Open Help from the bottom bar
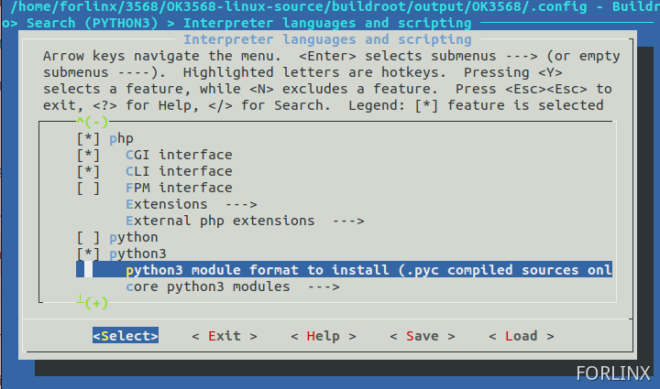 pyautogui.click(x=323, y=336)
